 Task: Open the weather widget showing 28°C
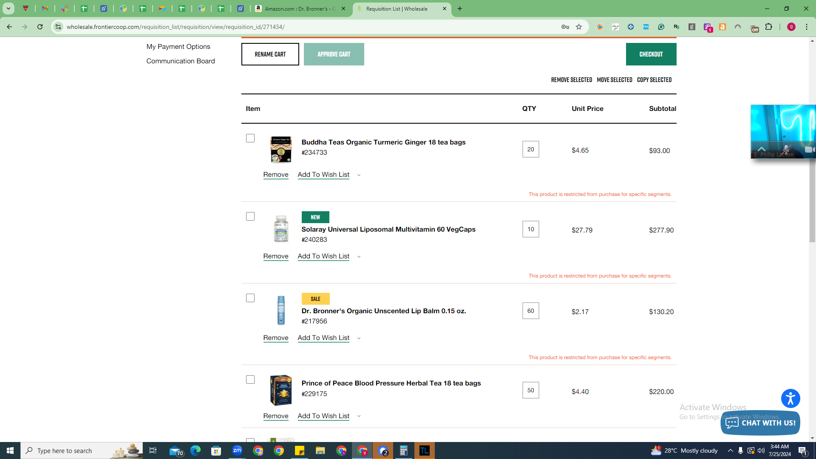tap(684, 450)
